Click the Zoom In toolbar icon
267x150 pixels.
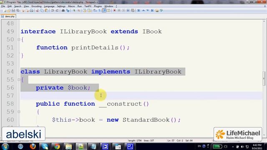point(74,10)
